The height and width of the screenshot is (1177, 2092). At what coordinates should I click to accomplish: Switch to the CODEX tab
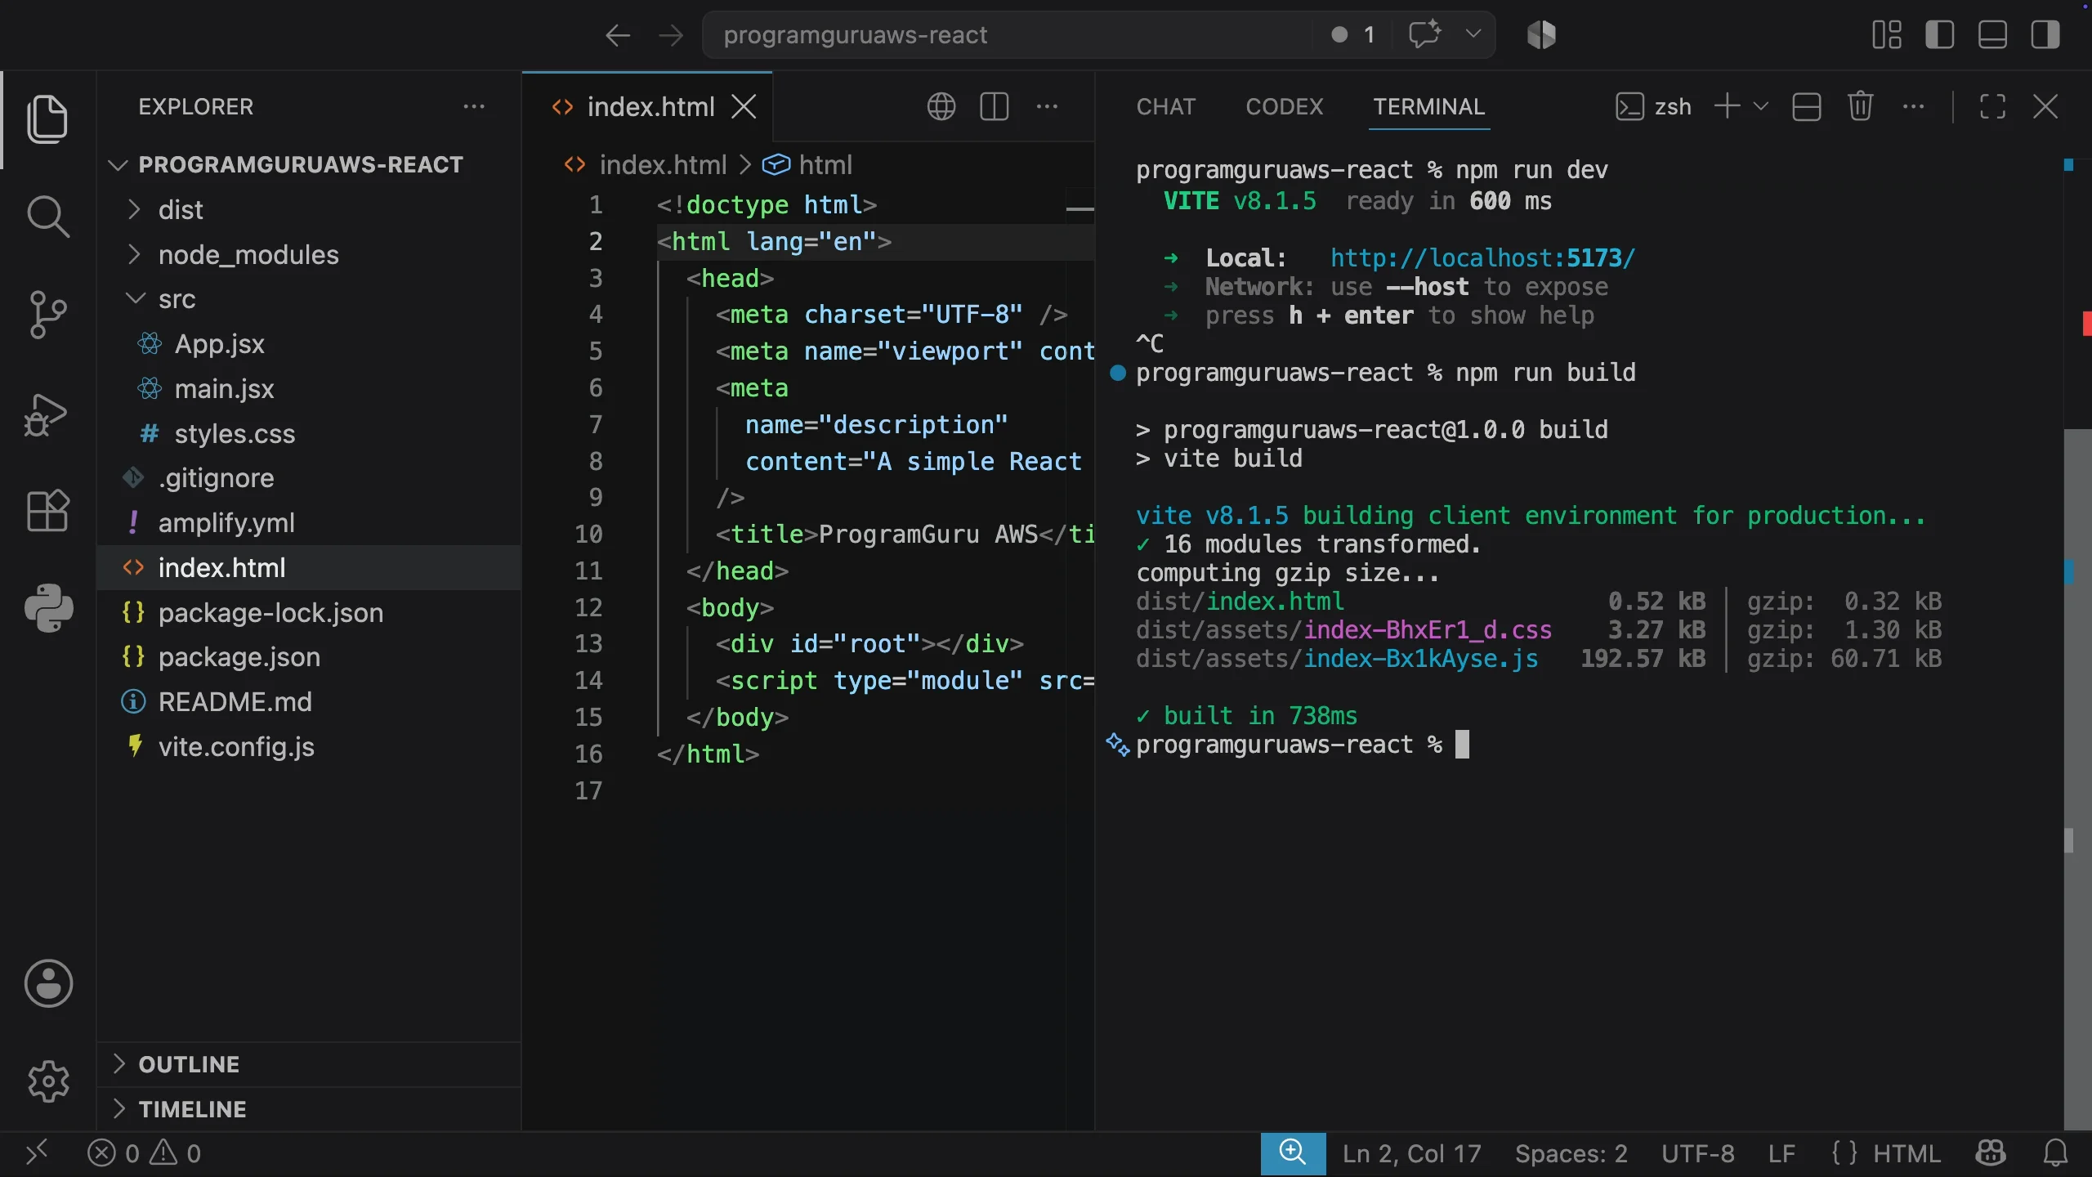[1284, 106]
